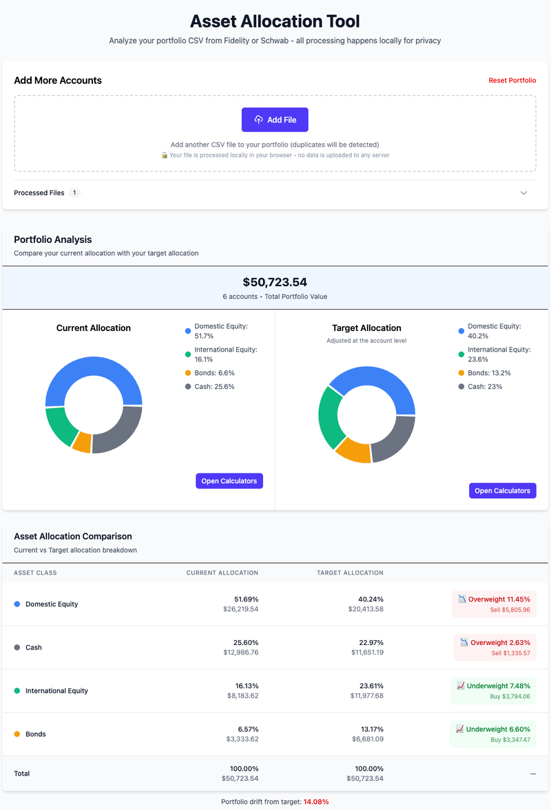551x810 pixels.
Task: Click the underweight icon inside the Bonds row badge
Action: (x=461, y=729)
